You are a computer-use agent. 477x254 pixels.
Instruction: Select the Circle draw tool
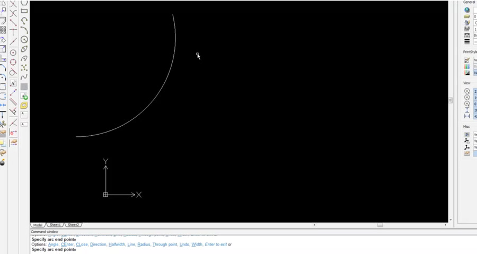[24, 40]
